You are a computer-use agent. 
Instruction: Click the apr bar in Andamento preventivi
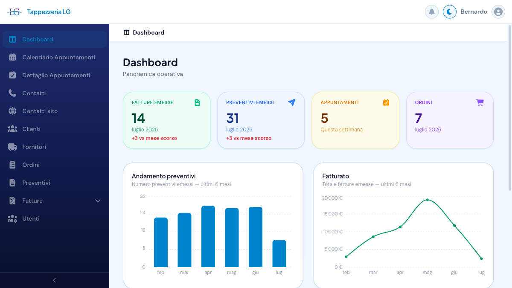(208, 236)
